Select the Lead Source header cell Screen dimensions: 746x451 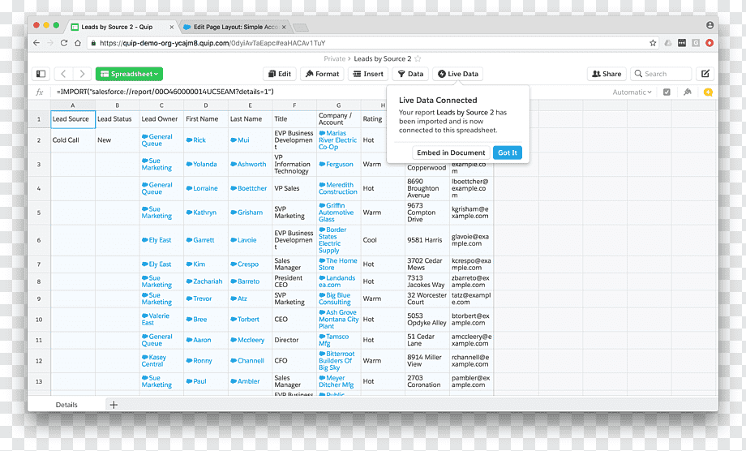point(73,119)
